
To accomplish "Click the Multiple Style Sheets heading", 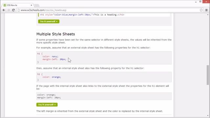I will point(55,34).
